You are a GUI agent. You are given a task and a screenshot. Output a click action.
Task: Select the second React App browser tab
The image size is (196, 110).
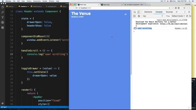pyautogui.click(x=111, y=5)
